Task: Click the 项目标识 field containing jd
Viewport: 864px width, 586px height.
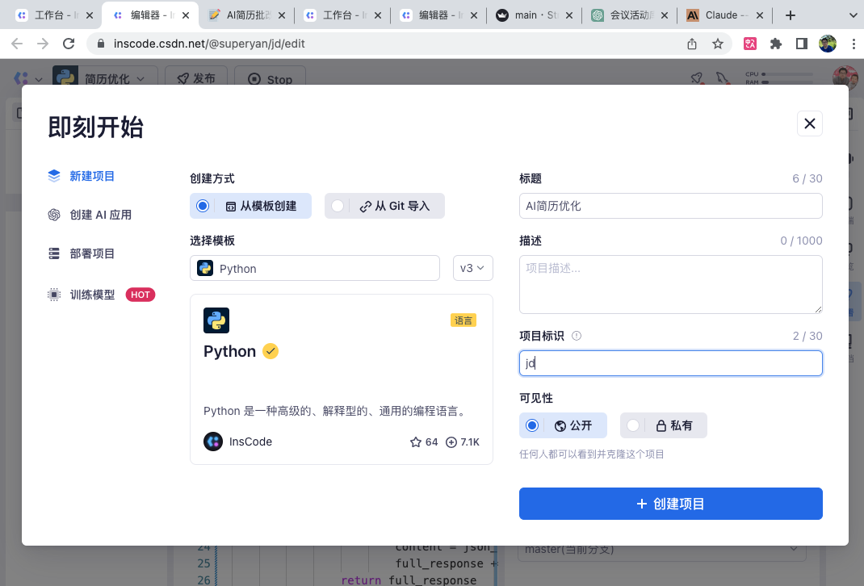Action: pos(670,363)
